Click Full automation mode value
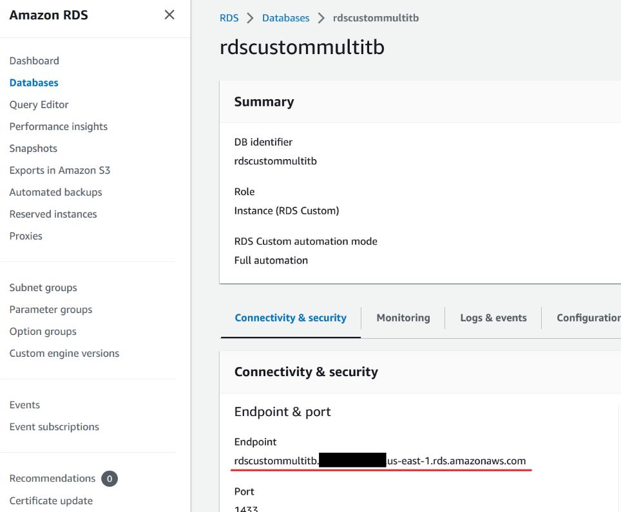This screenshot has height=512, width=621. coord(271,261)
